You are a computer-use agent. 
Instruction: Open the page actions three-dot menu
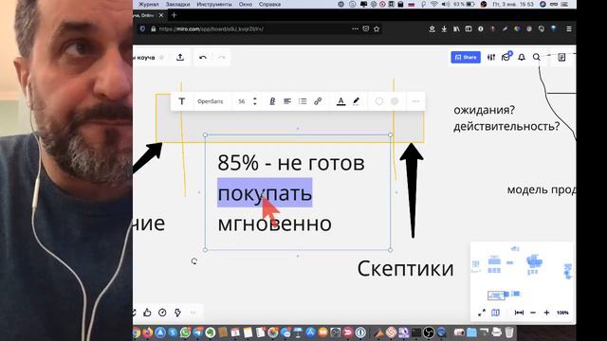(355, 28)
